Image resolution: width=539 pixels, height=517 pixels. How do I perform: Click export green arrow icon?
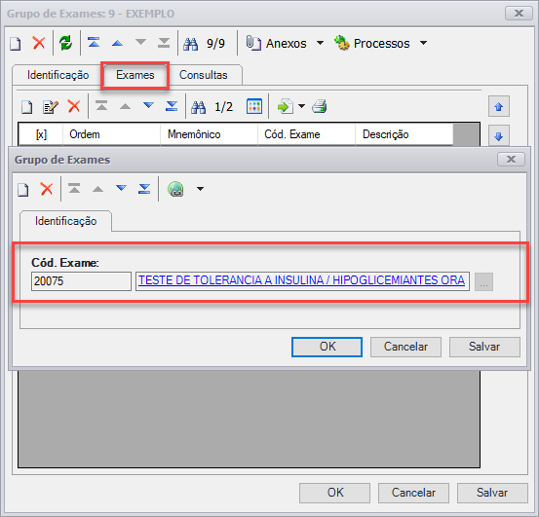click(x=286, y=106)
